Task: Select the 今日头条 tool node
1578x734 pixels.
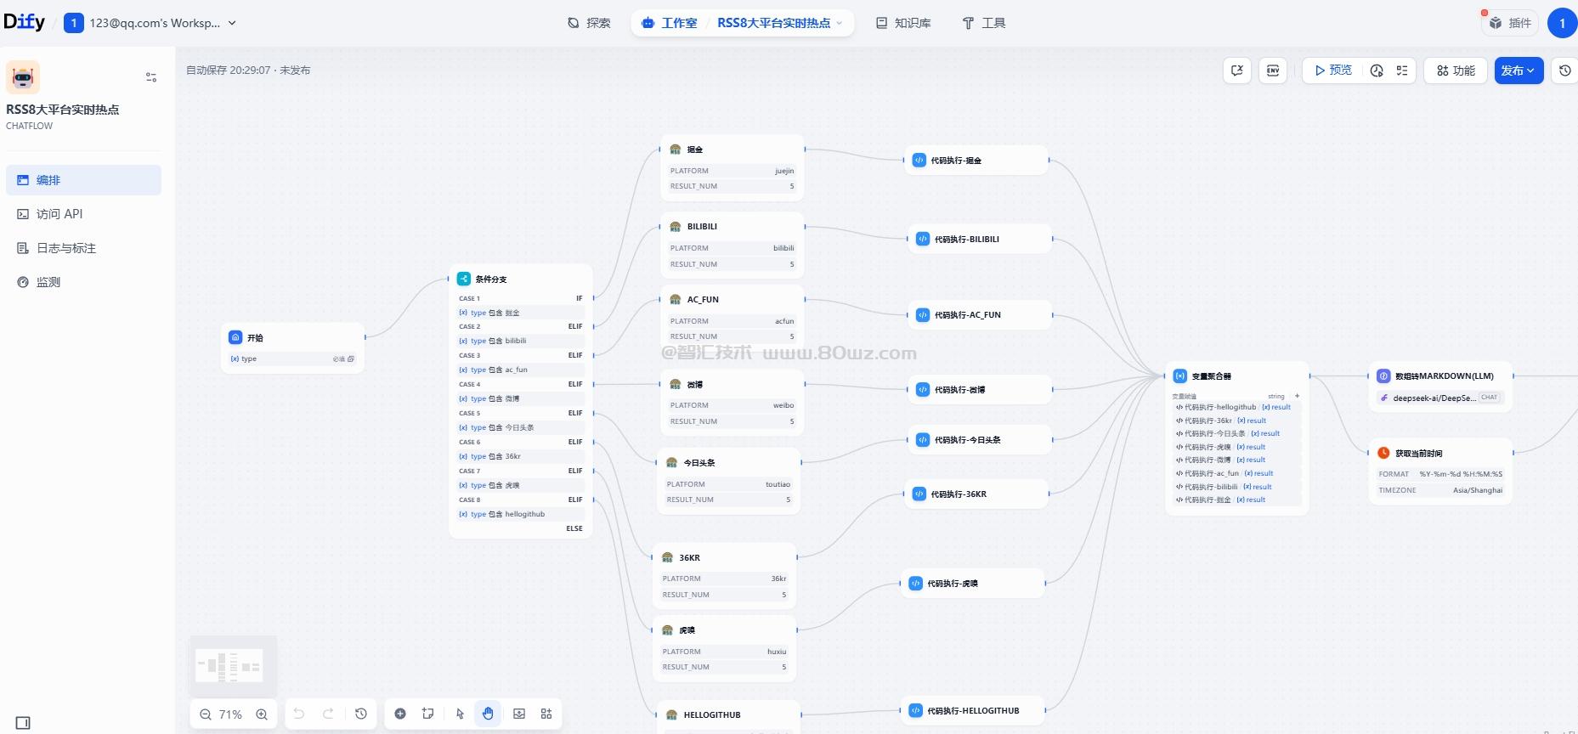Action: point(729,481)
